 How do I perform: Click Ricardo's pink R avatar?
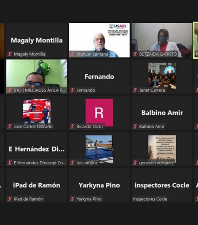99,112
